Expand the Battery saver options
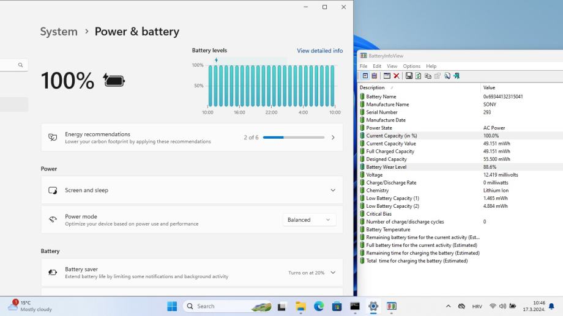The width and height of the screenshot is (563, 316). (332, 273)
